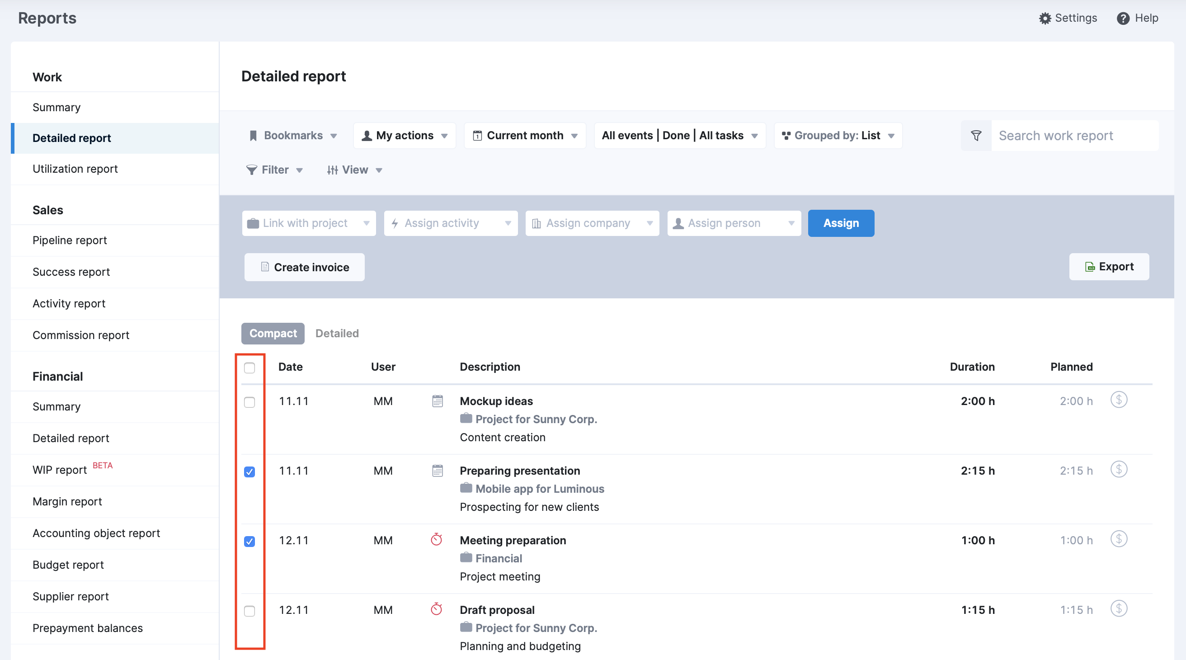Click calendar icon on Mockup ideas row
The image size is (1186, 660).
[x=438, y=401]
